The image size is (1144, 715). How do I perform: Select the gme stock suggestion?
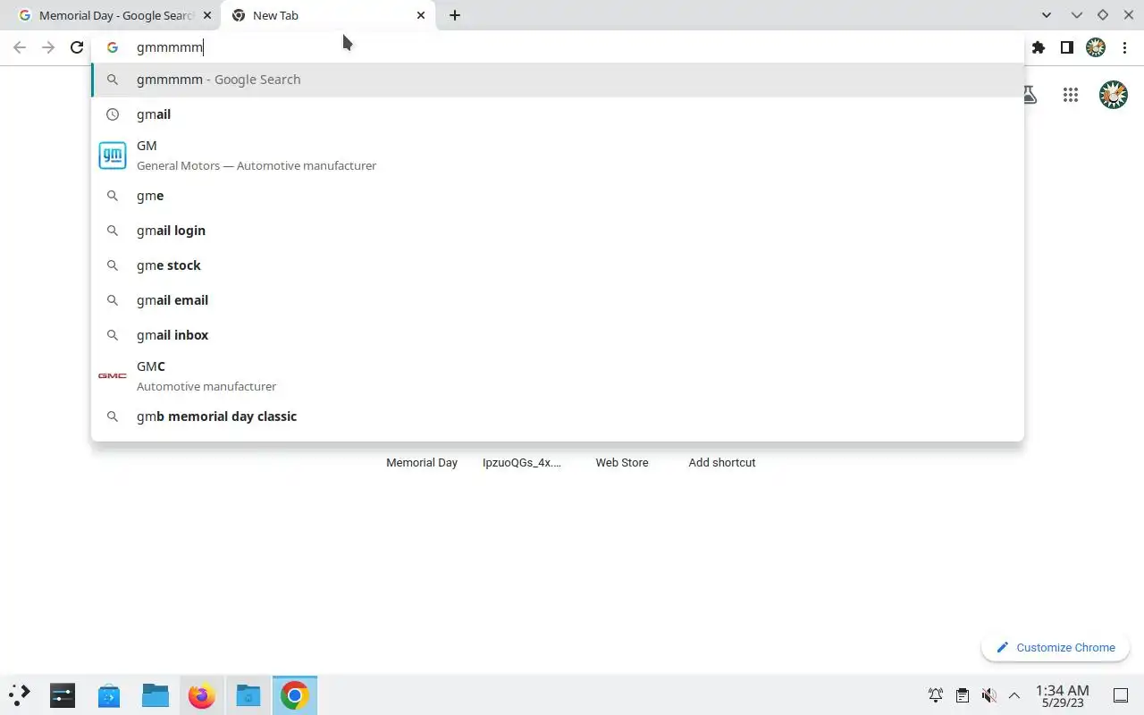[558, 265]
